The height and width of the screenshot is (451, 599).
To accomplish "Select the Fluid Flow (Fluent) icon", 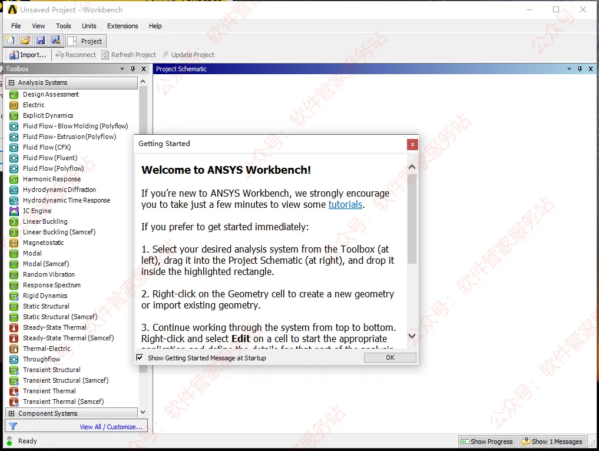I will 14,158.
